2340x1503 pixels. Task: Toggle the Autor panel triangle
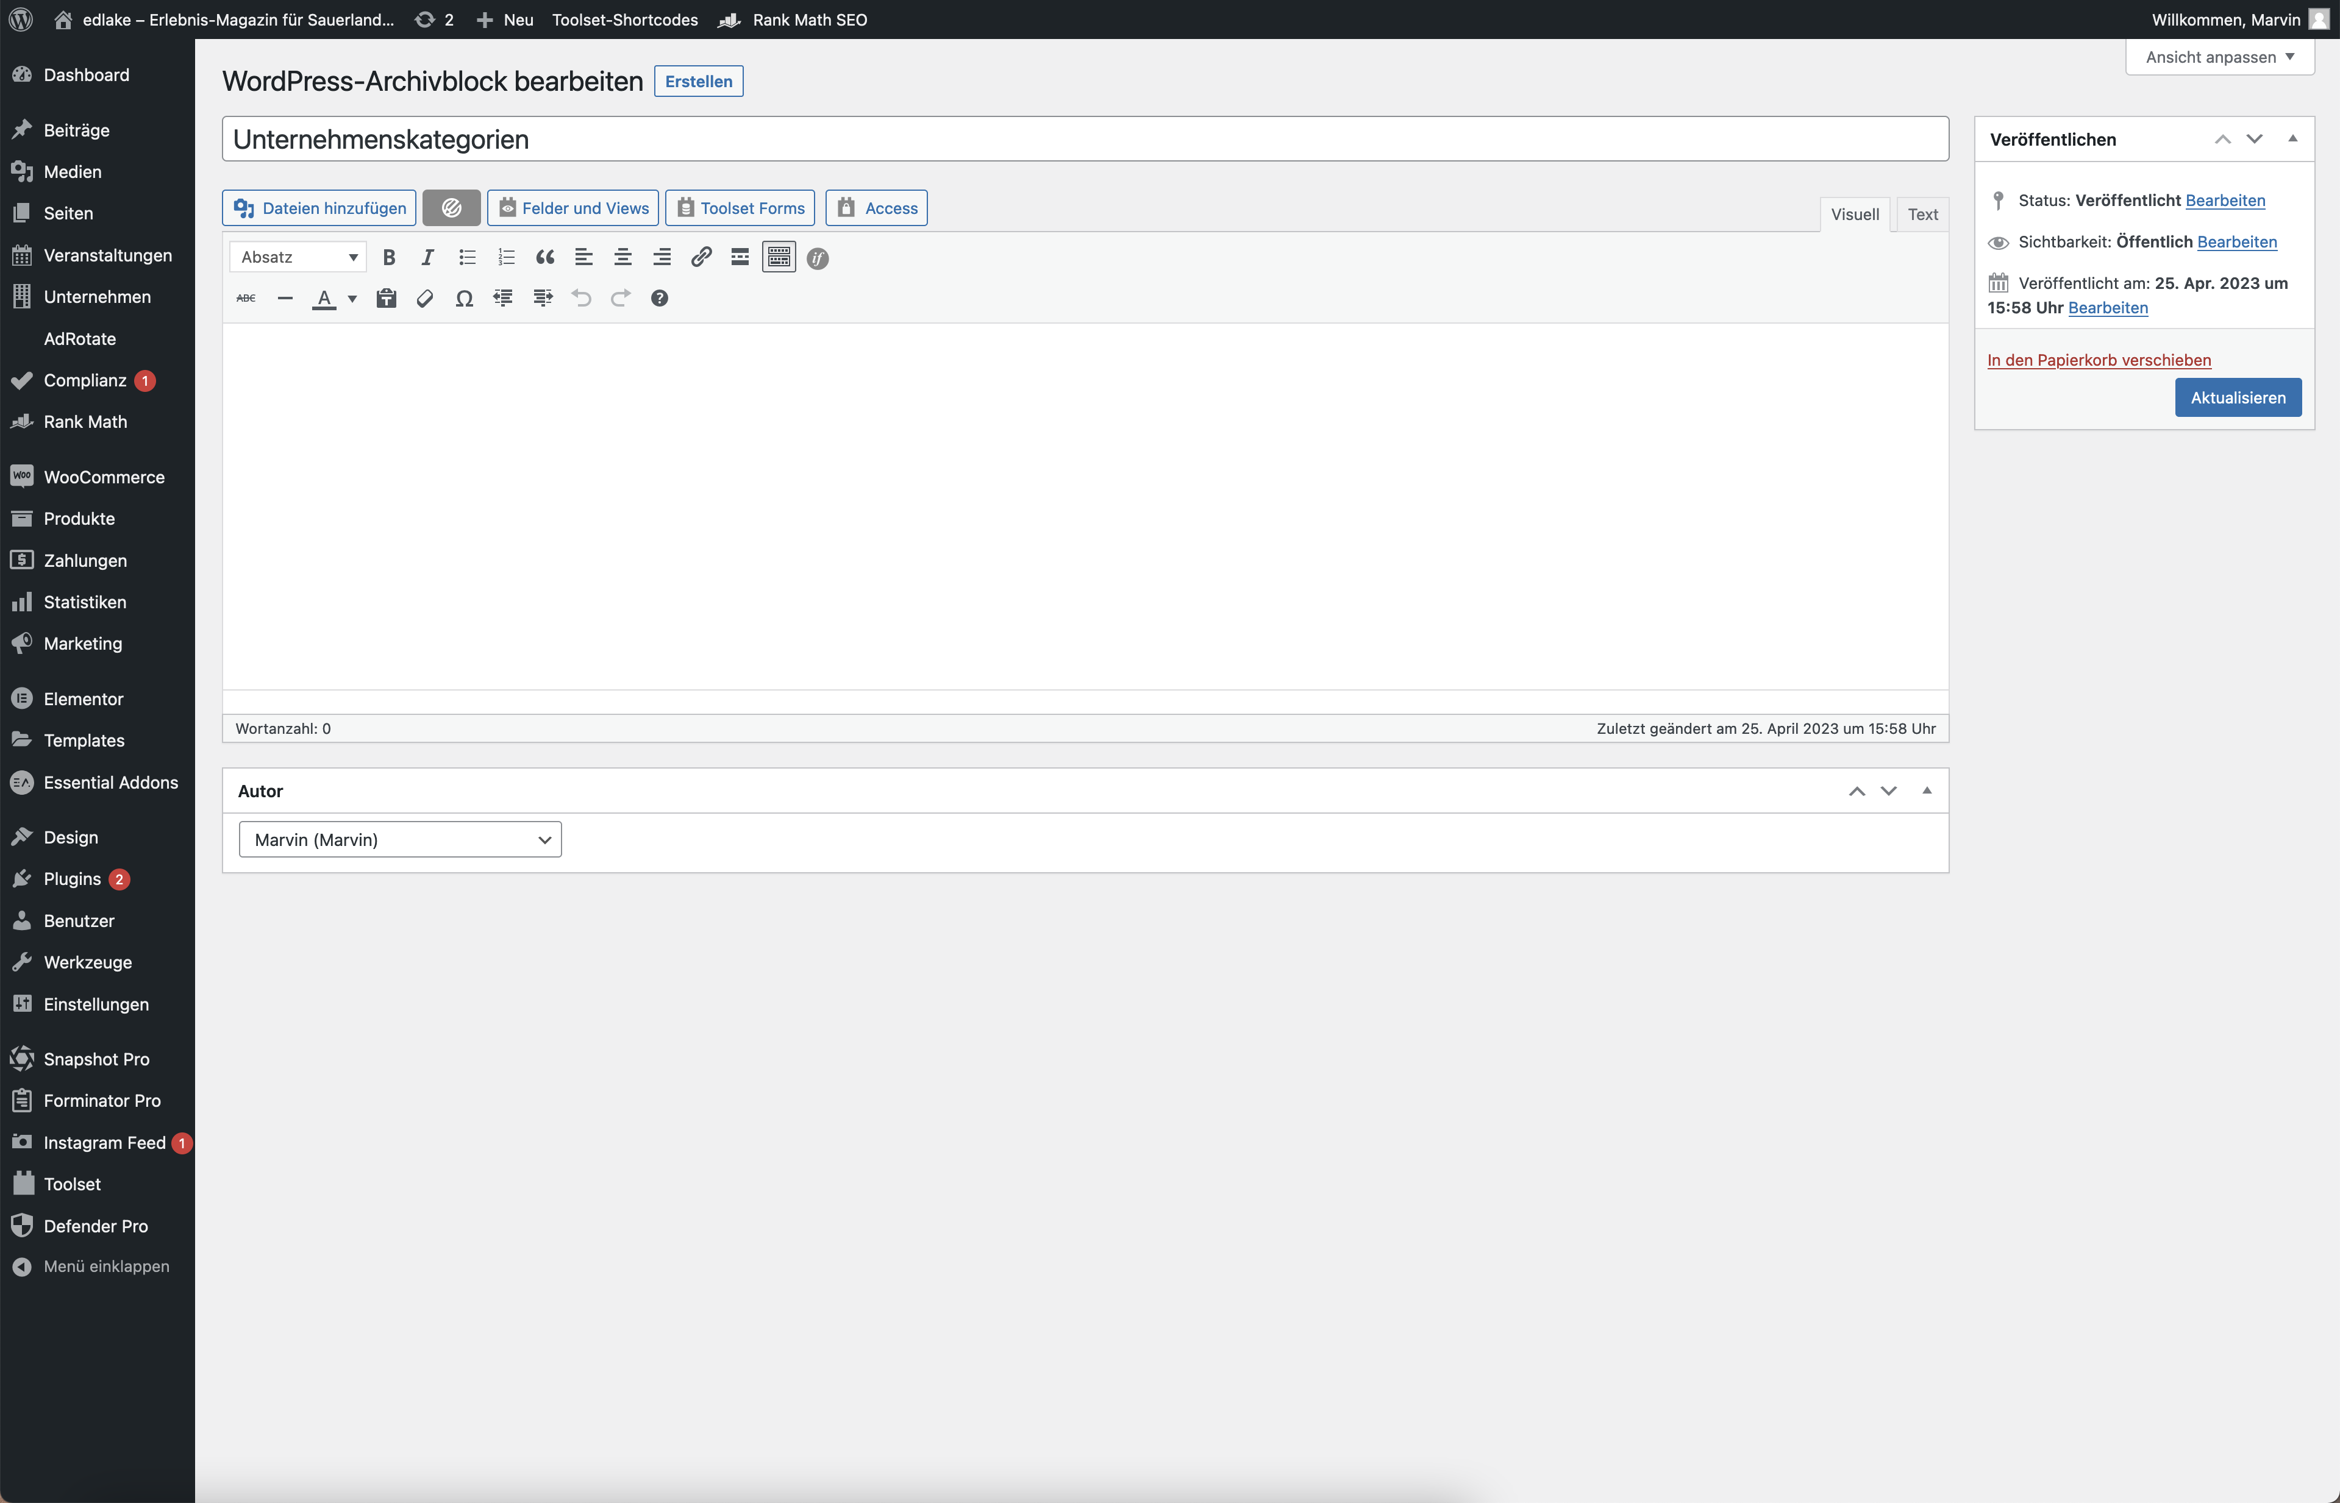(1926, 791)
